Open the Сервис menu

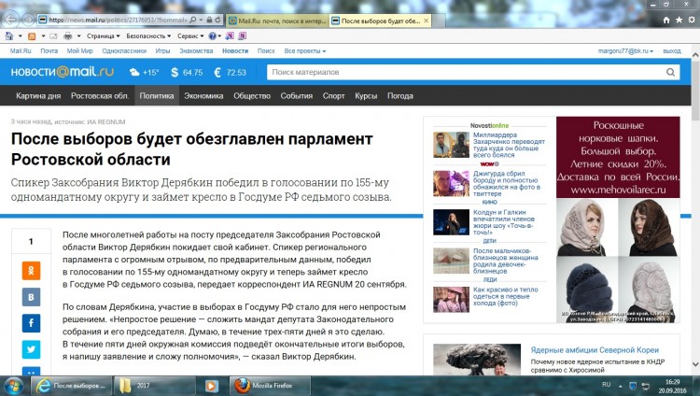click(190, 35)
